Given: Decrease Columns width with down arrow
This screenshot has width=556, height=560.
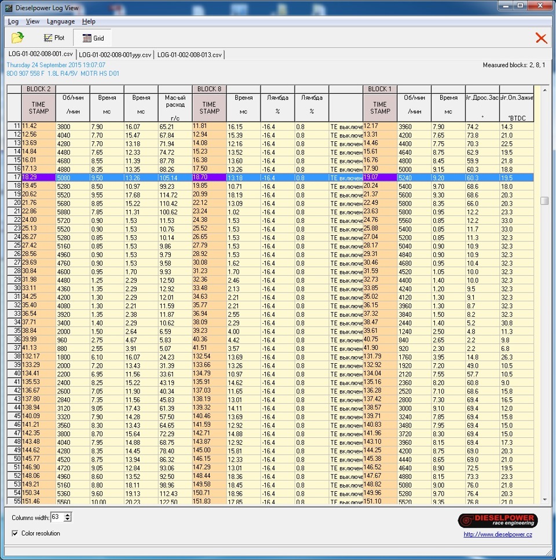Looking at the screenshot, I should pos(68,519).
